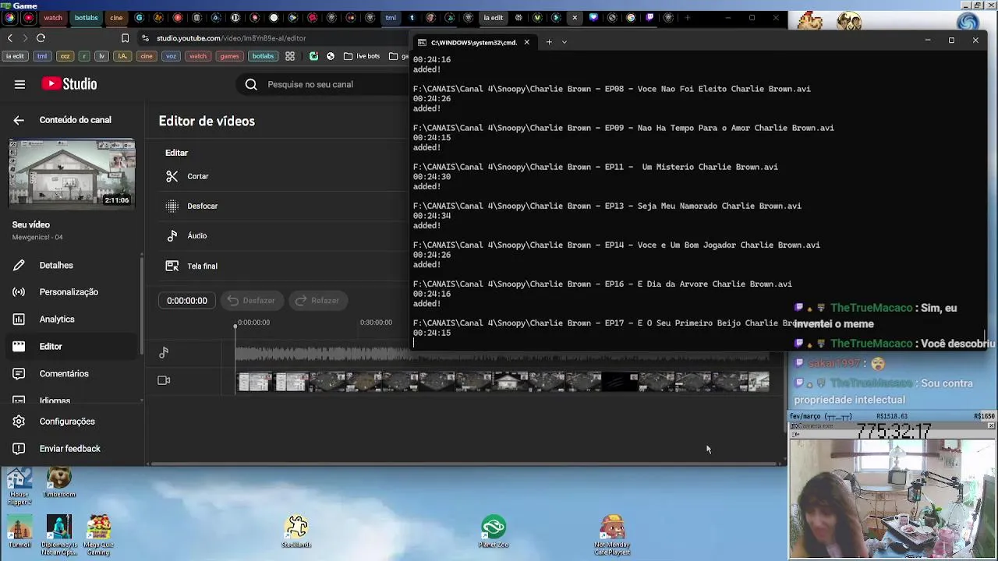Open the ccz bookmark
Viewport: 998px width, 561px height.
(x=65, y=56)
